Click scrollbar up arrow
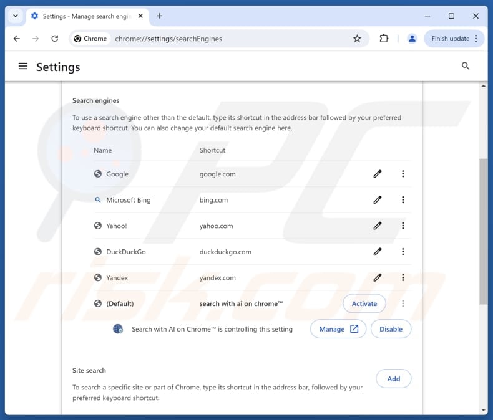 pos(483,86)
